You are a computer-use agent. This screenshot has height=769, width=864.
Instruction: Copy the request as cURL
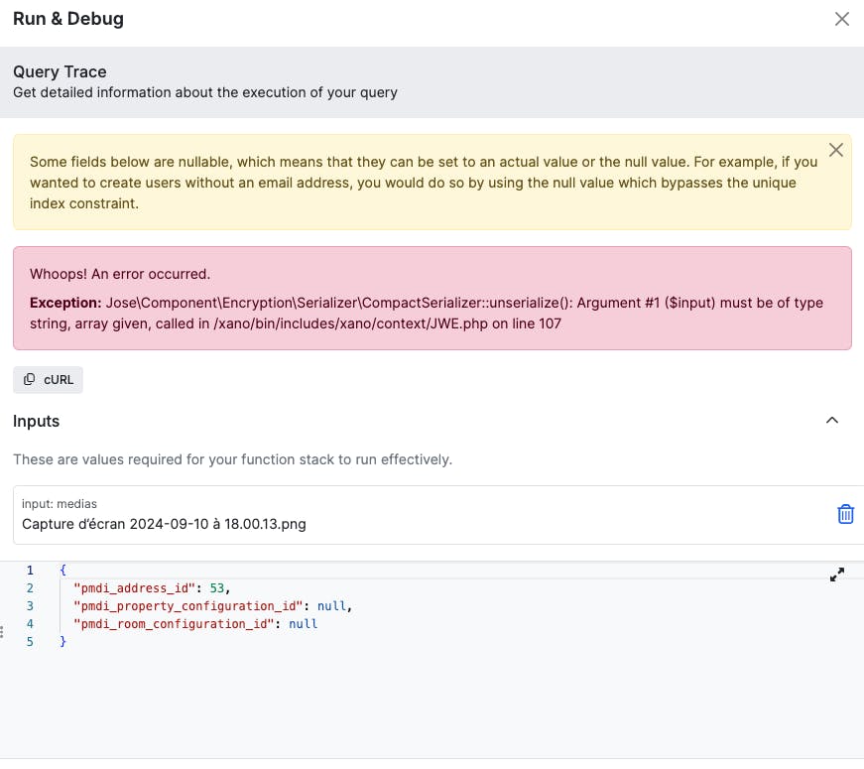tap(49, 379)
